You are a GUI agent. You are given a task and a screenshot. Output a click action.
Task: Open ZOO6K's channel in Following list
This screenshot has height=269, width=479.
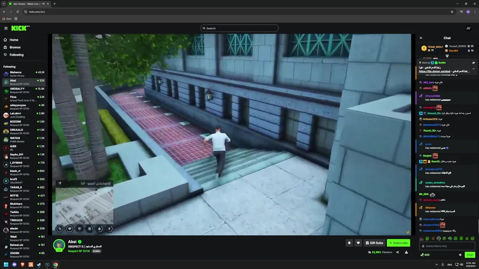(x=24, y=255)
